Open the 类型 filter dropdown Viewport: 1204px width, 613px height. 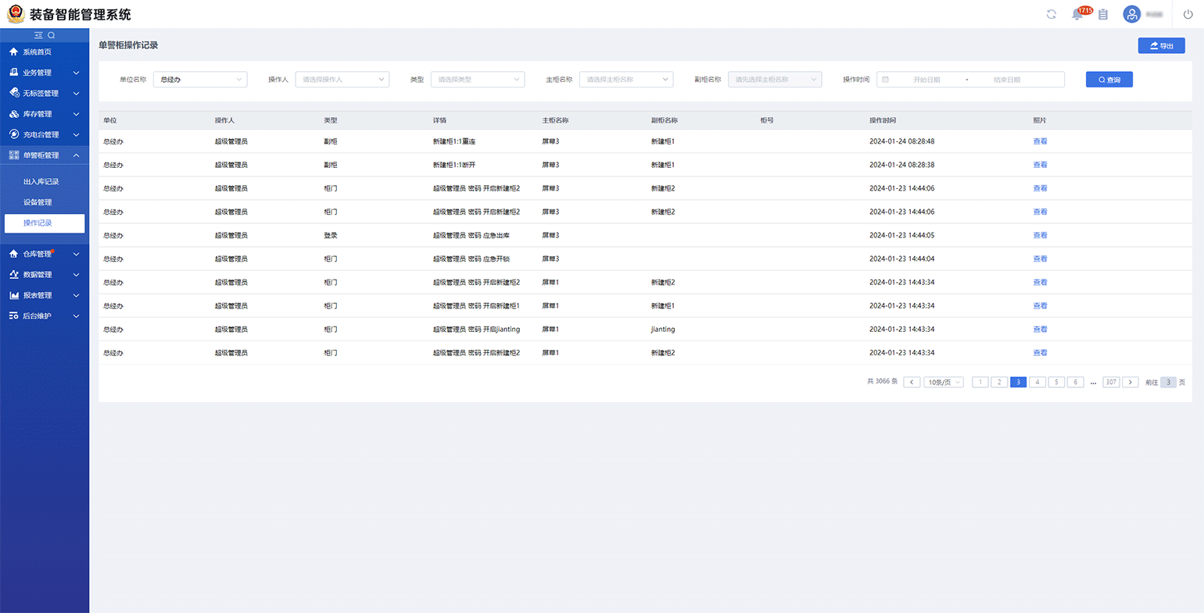point(477,80)
